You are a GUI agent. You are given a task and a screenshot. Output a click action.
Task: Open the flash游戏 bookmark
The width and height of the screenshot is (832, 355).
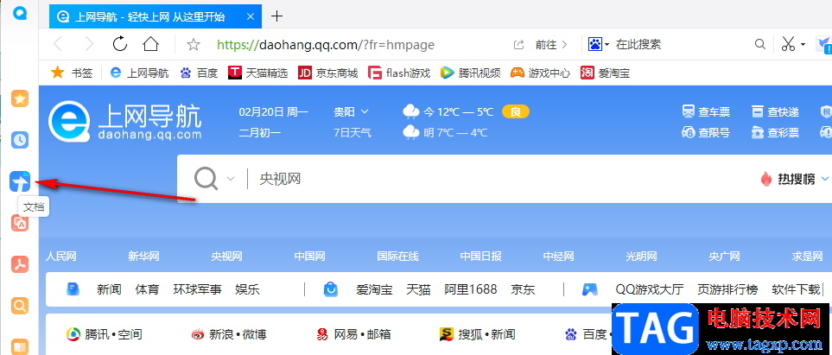399,73
